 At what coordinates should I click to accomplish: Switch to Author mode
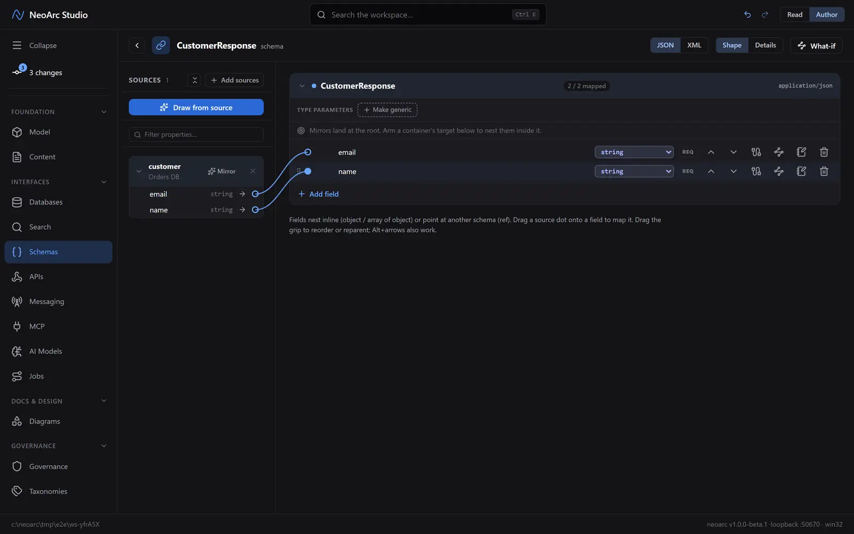coord(827,14)
